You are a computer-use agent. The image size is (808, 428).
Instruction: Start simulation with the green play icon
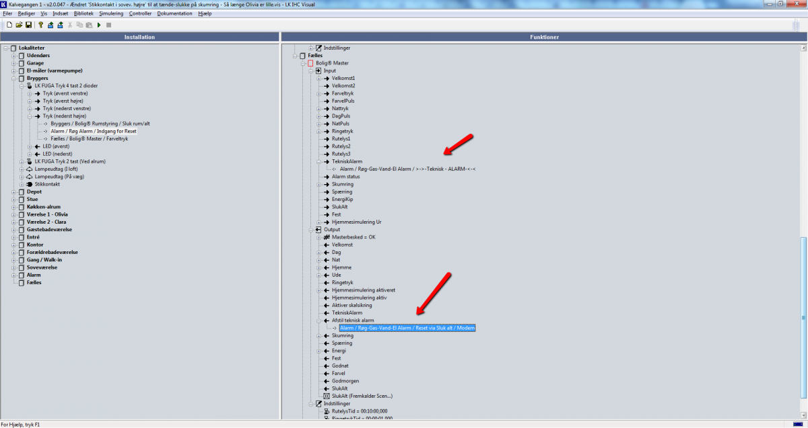pos(99,25)
